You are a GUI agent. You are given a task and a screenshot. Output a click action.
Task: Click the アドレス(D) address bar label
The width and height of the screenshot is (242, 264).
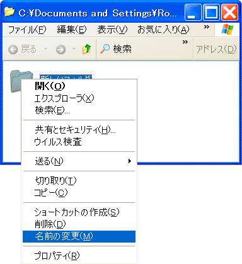click(216, 49)
